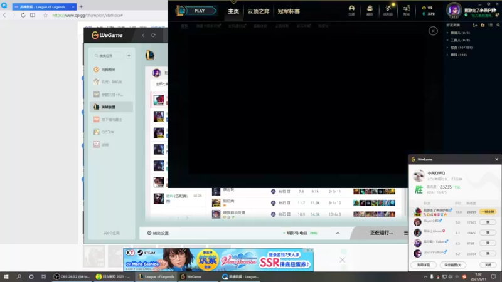Open the notification center in taskbar
Screen dimensions: 502x282
pyautogui.click(x=493, y=276)
